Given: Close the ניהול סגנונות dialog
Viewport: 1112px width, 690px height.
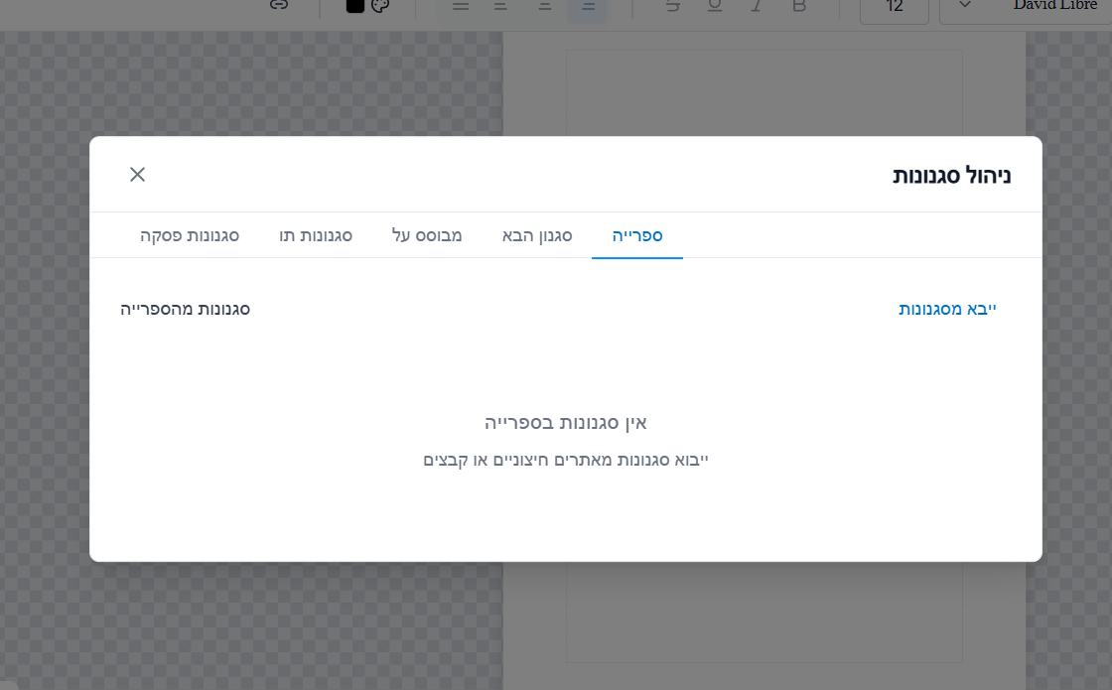Looking at the screenshot, I should (137, 175).
